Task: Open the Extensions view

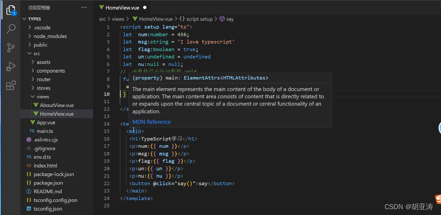Action: click(11, 85)
